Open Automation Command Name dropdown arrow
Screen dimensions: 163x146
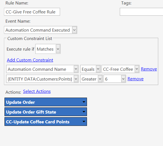coord(76,69)
